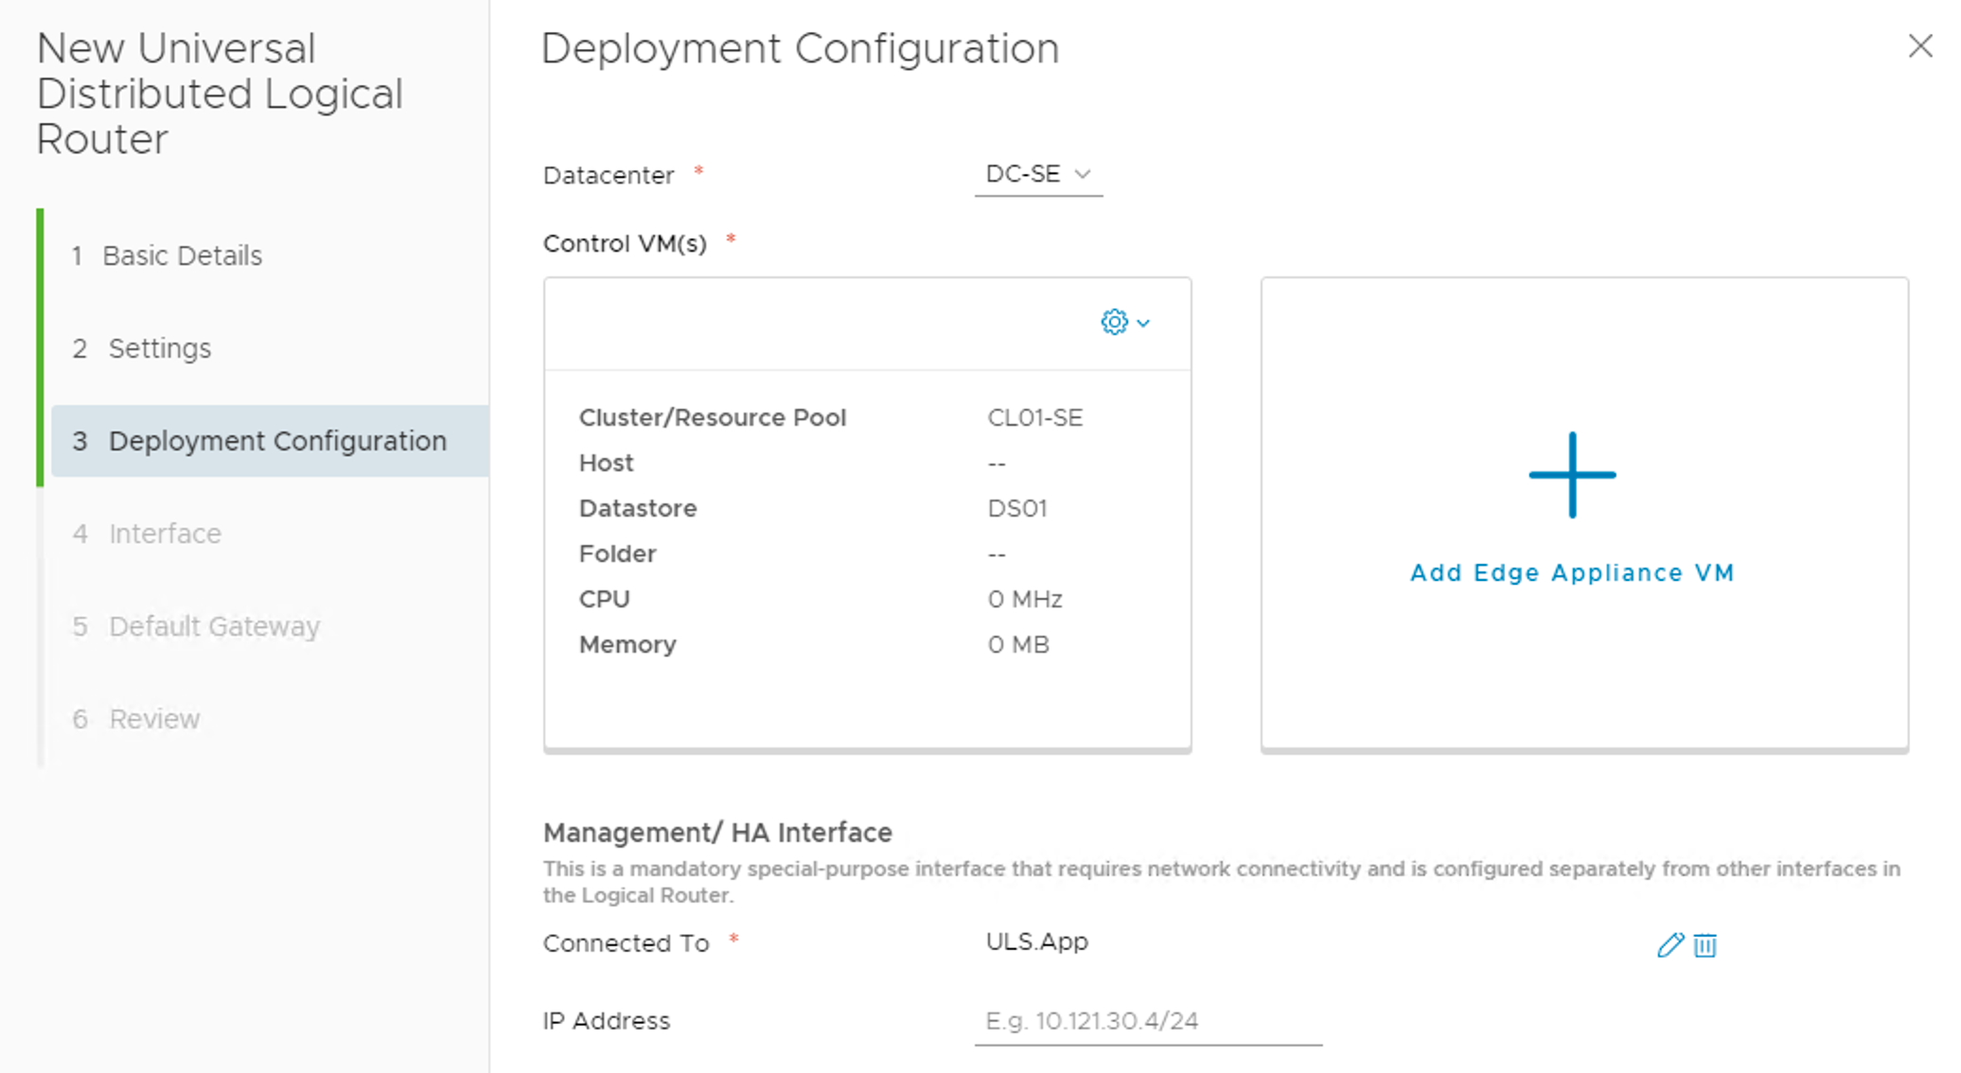Expand the Datacenter DC-SE dropdown

(1038, 175)
